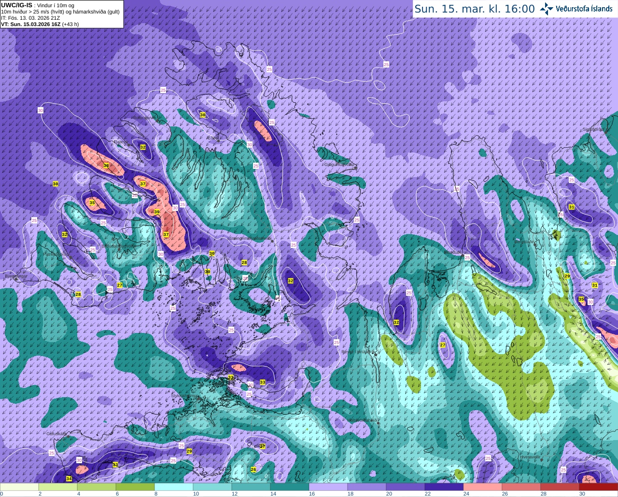Click the '10m hviður > 25 m/s' description line

pyautogui.click(x=60, y=11)
